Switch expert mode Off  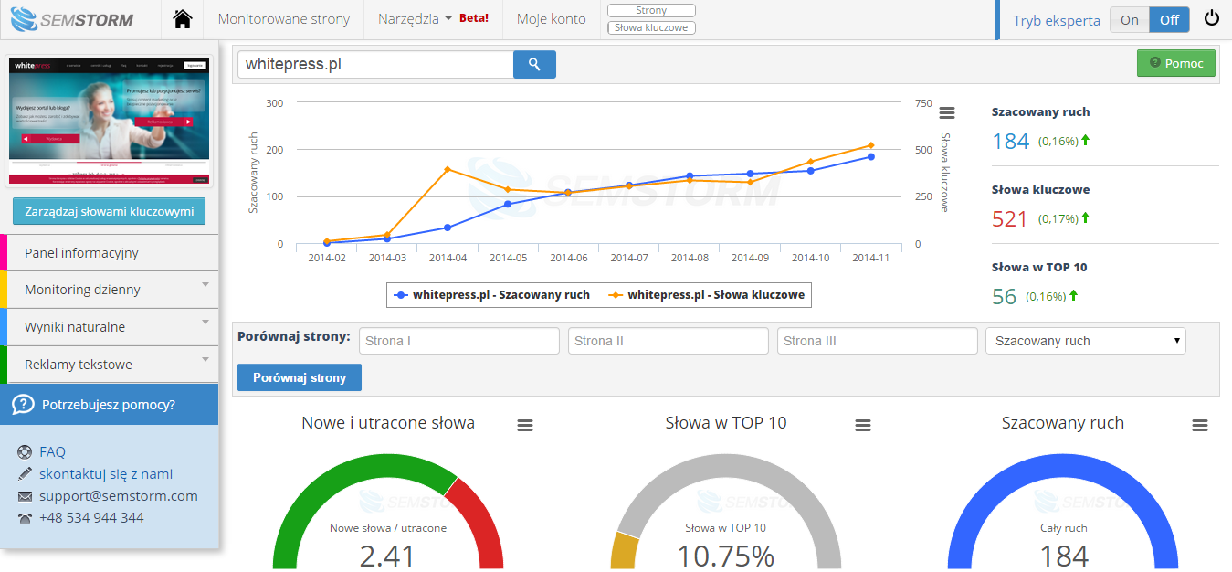(x=1169, y=20)
